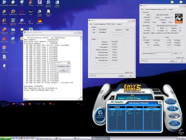Click Refresh in the CPU-Z memory window

pos(121,76)
